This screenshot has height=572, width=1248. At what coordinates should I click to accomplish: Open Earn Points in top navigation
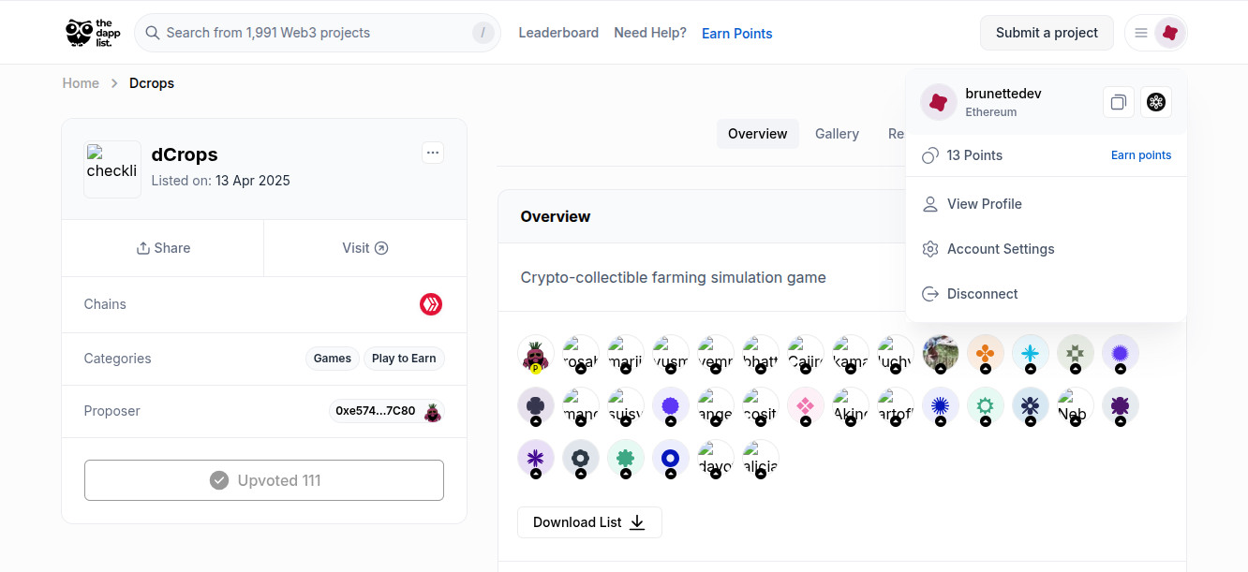coord(737,34)
